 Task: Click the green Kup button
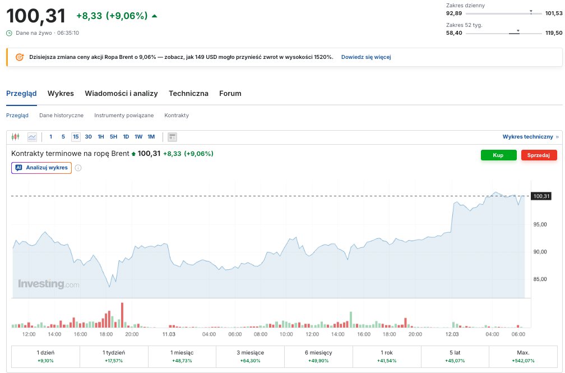498,155
